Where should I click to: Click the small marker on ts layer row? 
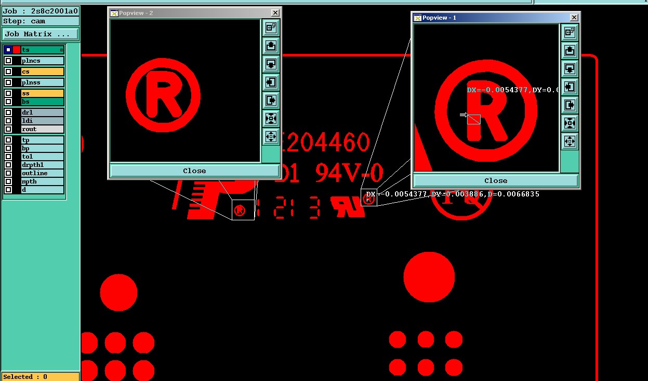point(61,50)
